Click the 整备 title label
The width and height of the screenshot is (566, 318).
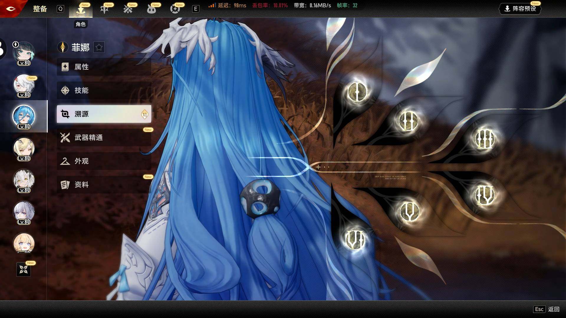[40, 9]
